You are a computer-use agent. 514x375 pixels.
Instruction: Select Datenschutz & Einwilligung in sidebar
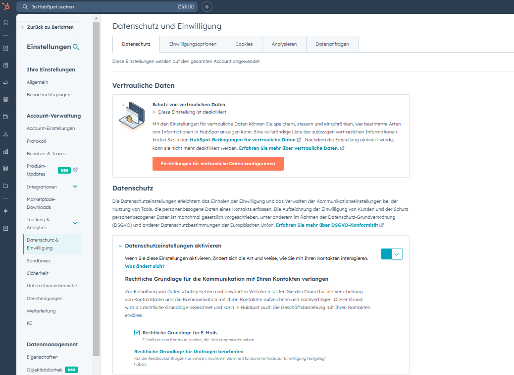tap(52, 244)
